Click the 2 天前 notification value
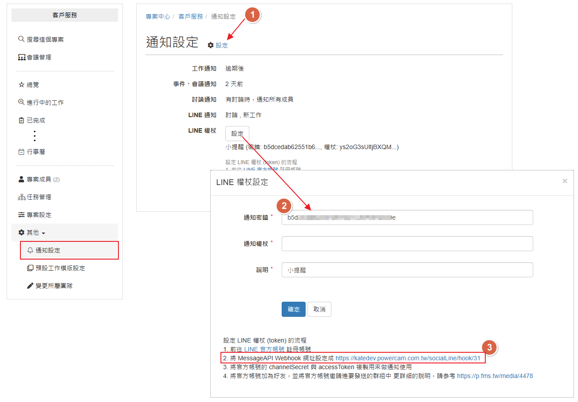 click(234, 84)
